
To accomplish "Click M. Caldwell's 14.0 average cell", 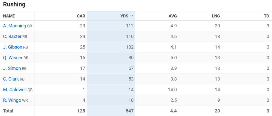I will 172,89.
